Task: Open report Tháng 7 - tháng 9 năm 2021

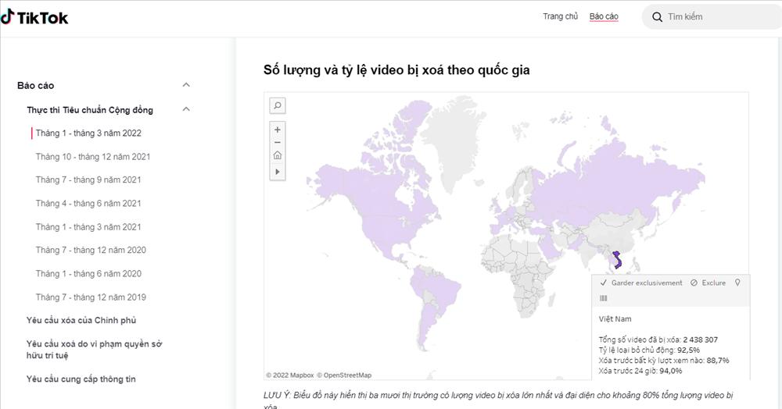Action: [x=88, y=180]
